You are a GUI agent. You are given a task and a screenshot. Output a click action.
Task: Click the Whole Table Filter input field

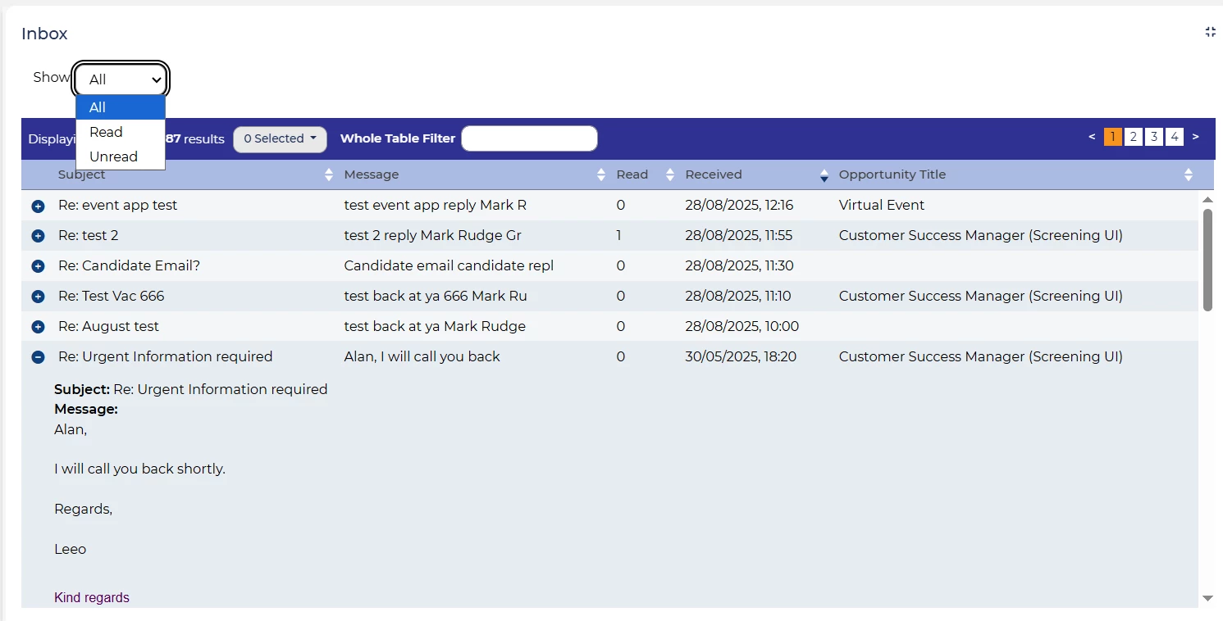tap(529, 138)
